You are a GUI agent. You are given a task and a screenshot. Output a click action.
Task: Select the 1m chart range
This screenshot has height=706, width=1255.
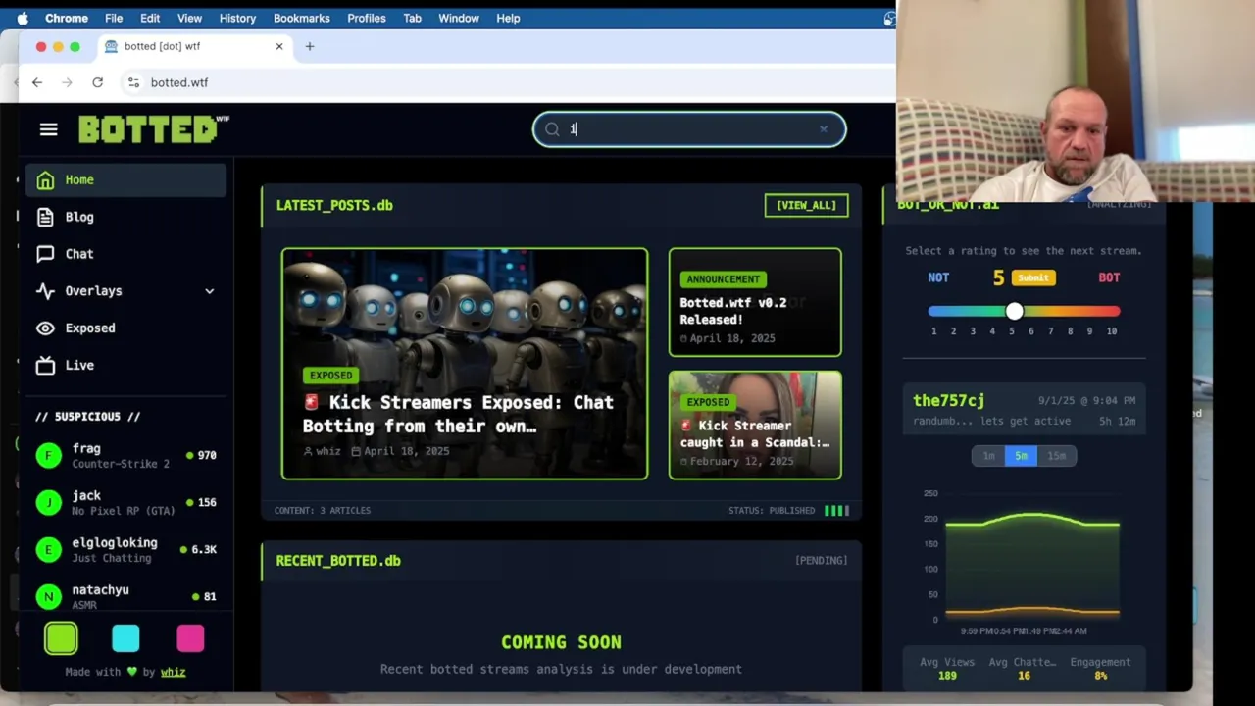click(988, 456)
